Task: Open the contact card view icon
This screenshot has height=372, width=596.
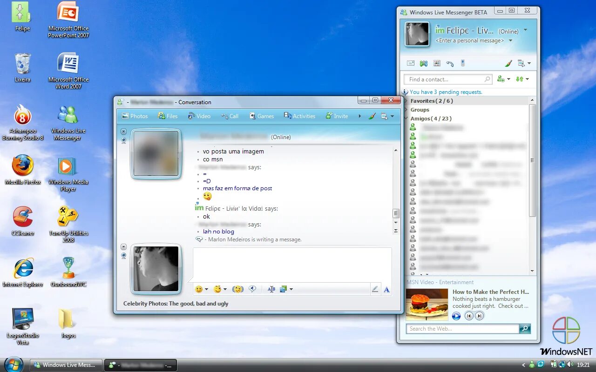Action: [x=437, y=63]
